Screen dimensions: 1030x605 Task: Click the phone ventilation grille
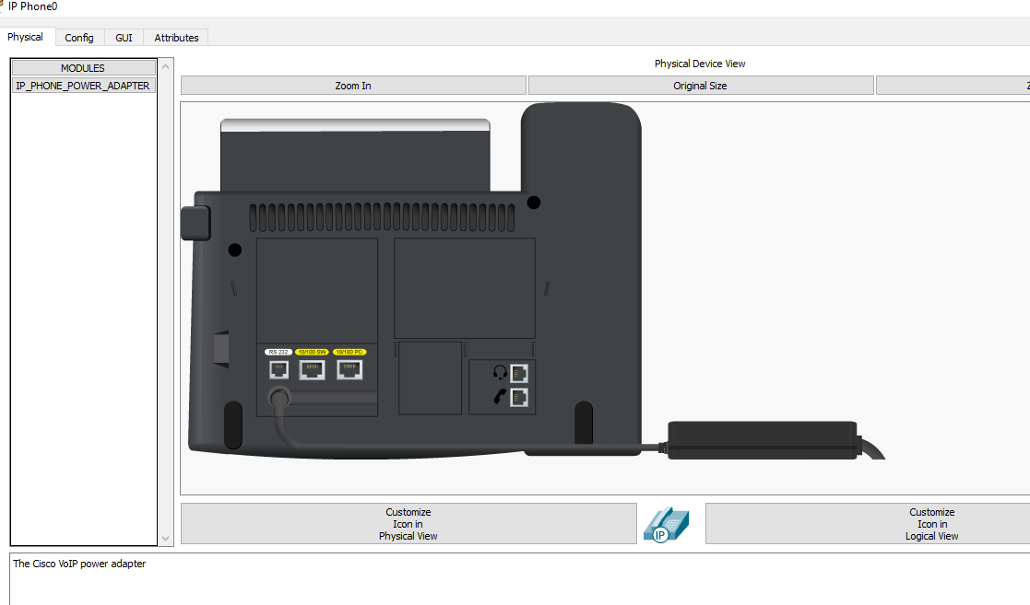click(x=382, y=217)
